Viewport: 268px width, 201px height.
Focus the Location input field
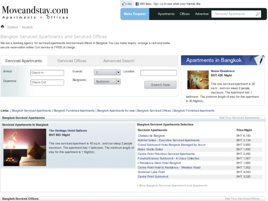click(x=159, y=73)
